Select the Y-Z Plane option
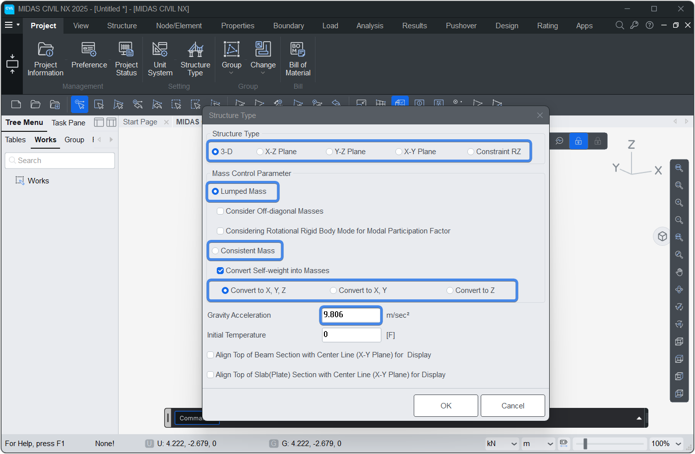Viewport: 695px width, 454px height. 346,152
